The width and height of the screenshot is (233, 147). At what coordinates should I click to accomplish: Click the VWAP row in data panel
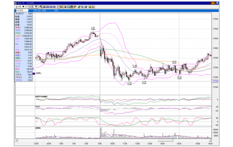point(24,36)
